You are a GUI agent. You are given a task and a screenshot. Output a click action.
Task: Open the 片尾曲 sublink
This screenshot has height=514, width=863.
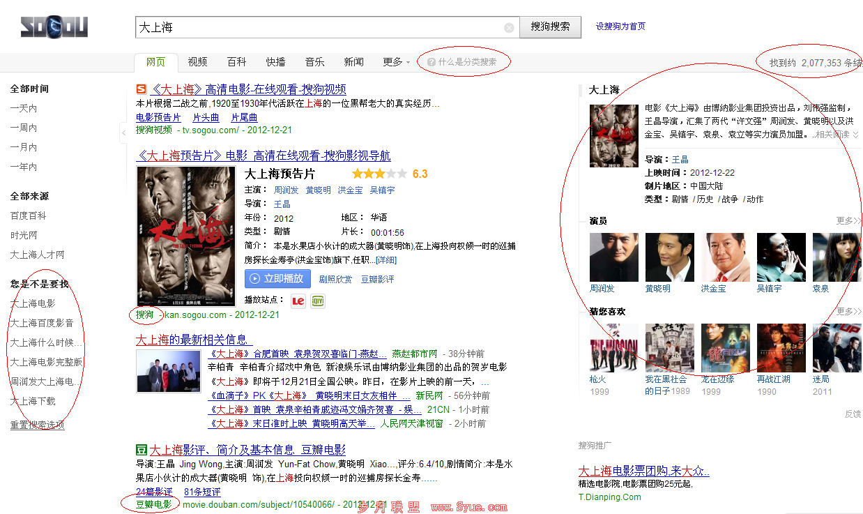point(244,118)
